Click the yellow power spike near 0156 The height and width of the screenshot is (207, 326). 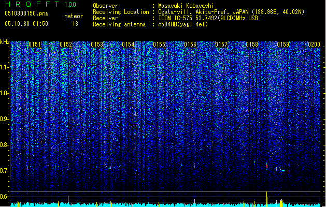coord(194,203)
